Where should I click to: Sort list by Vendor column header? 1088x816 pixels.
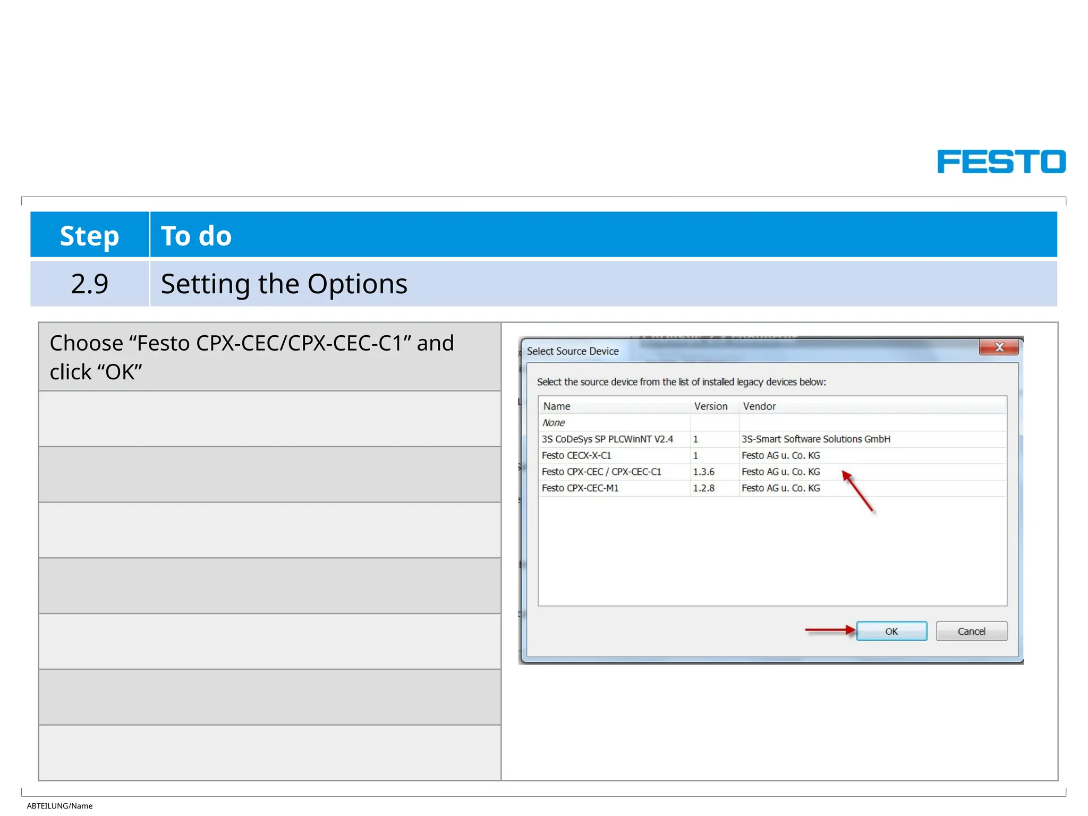872,406
